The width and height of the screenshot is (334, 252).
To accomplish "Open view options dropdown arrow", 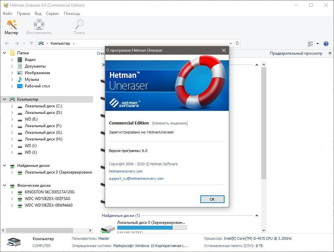I will 317,43.
